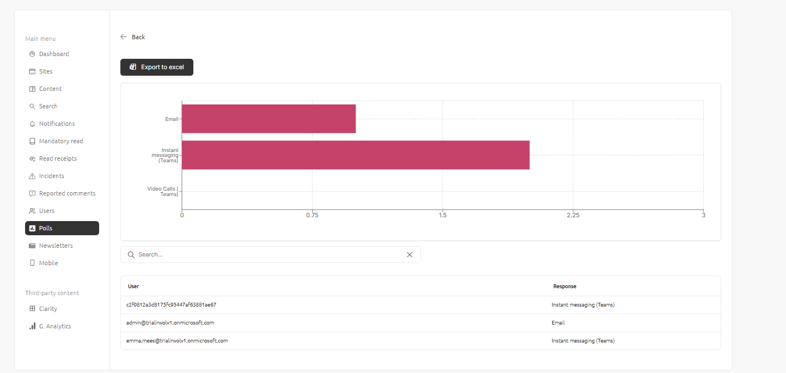
Task: Click the Dashboard gauge icon
Action: (x=32, y=54)
